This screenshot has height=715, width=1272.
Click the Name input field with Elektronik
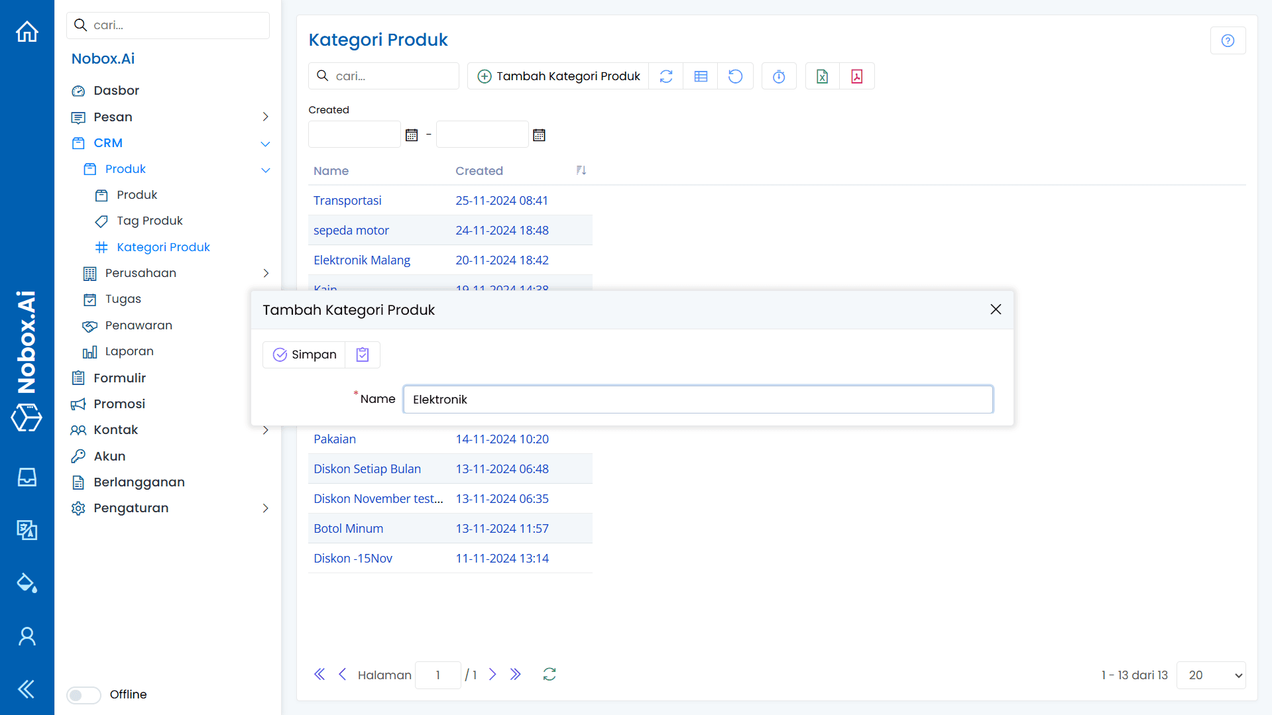tap(697, 399)
